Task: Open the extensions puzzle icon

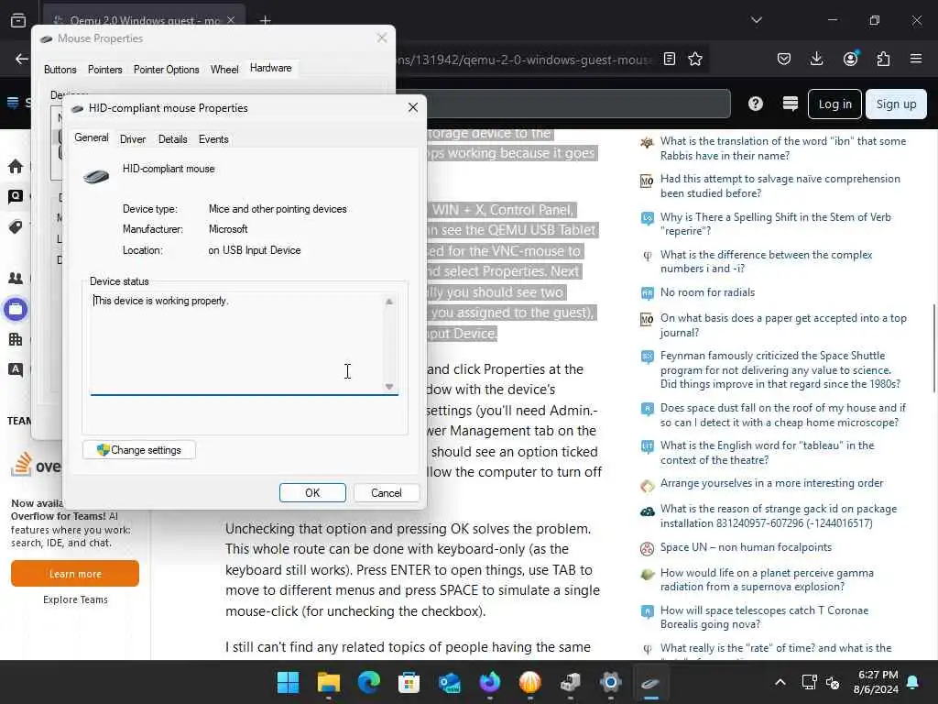Action: [x=883, y=59]
